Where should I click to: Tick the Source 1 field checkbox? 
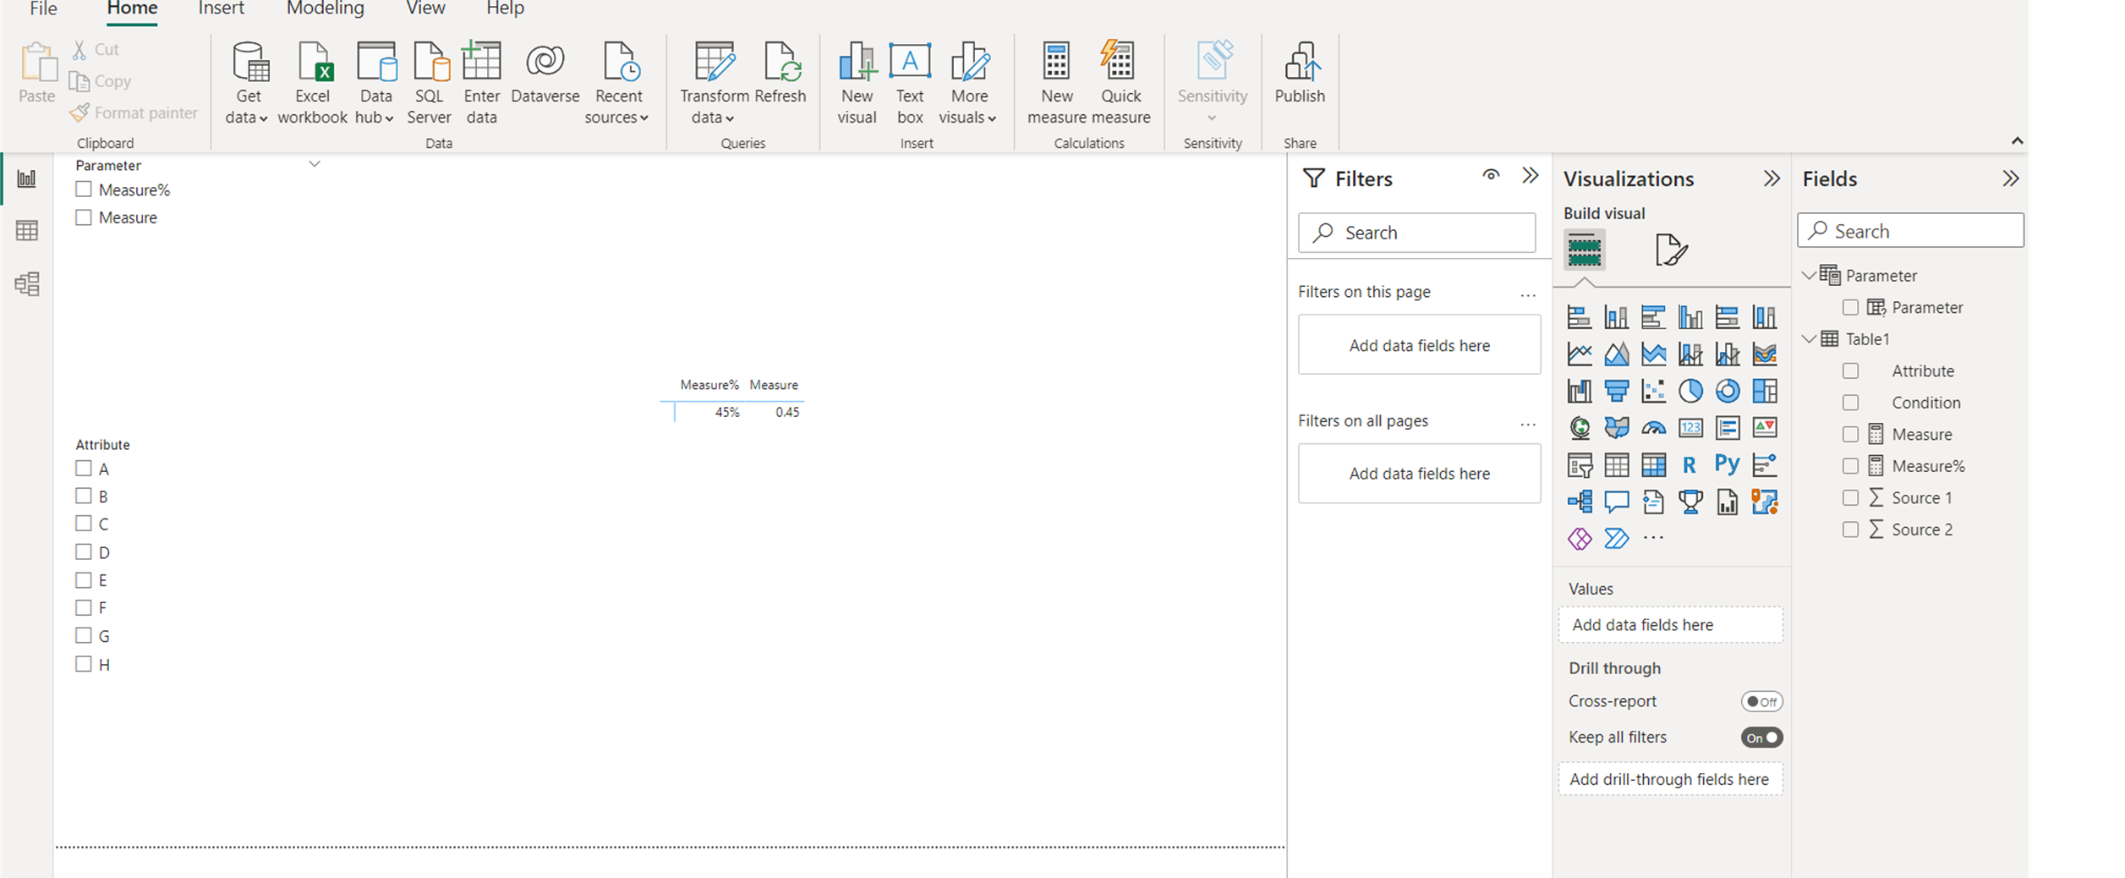point(1850,498)
